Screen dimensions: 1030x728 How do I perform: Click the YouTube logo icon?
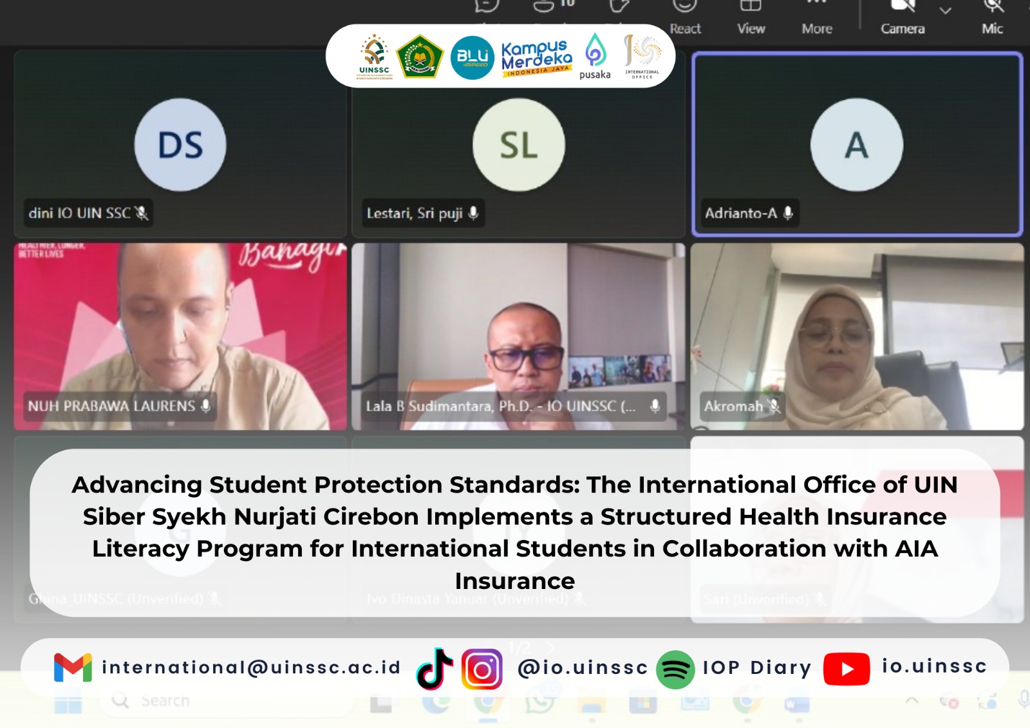(847, 669)
